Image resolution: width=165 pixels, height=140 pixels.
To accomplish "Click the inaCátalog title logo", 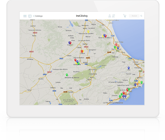I will click(x=82, y=16).
